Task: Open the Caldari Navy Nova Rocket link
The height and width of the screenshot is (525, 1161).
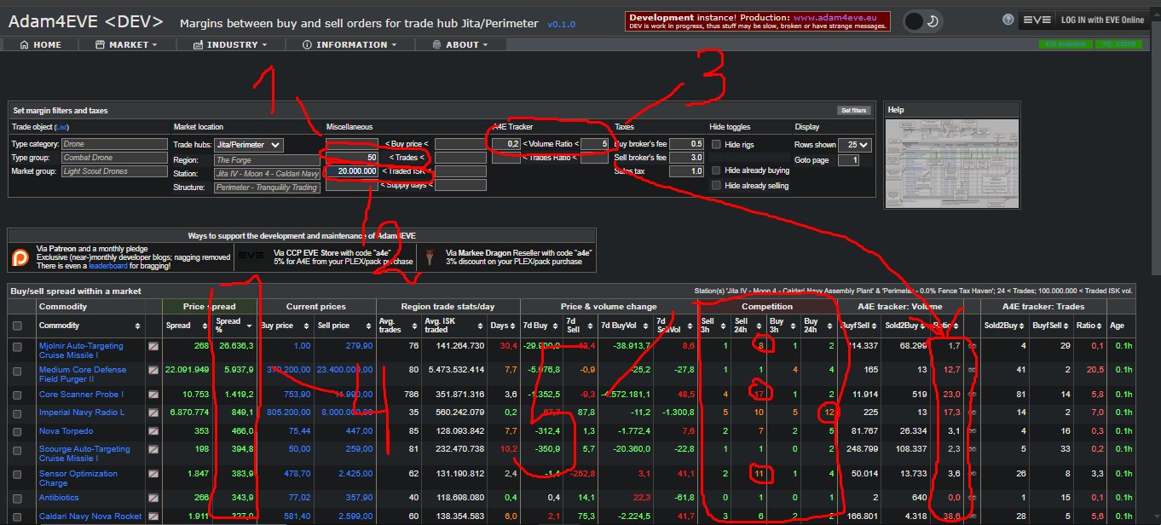Action: (90, 516)
